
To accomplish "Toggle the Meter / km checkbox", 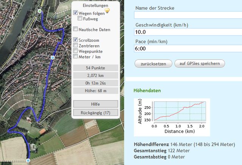I will [76, 57].
